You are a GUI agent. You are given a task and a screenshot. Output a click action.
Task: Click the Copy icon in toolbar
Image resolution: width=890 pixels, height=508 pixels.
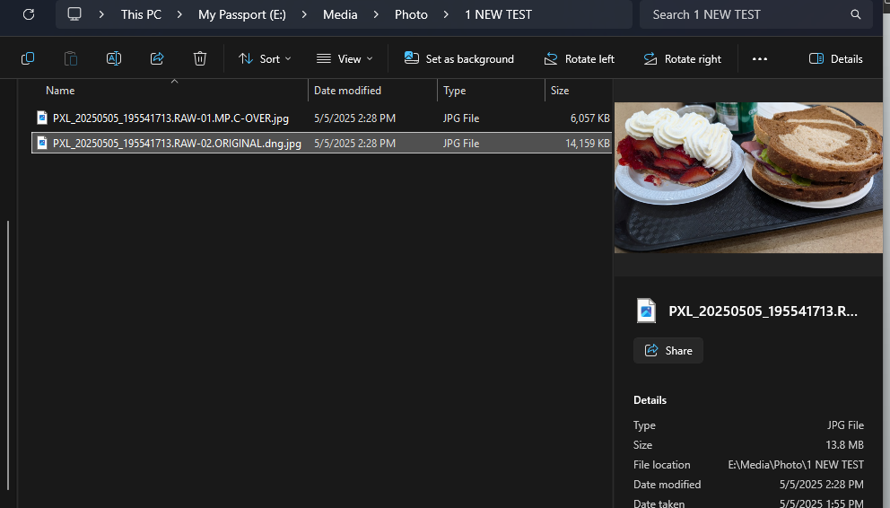(27, 58)
